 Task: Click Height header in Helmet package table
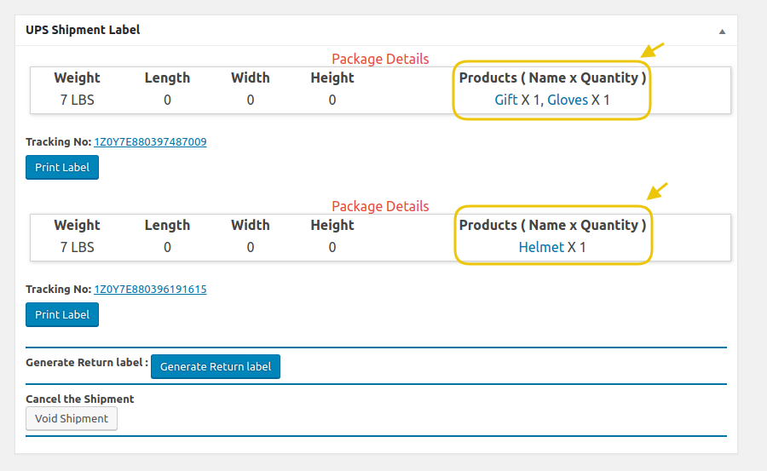(332, 225)
